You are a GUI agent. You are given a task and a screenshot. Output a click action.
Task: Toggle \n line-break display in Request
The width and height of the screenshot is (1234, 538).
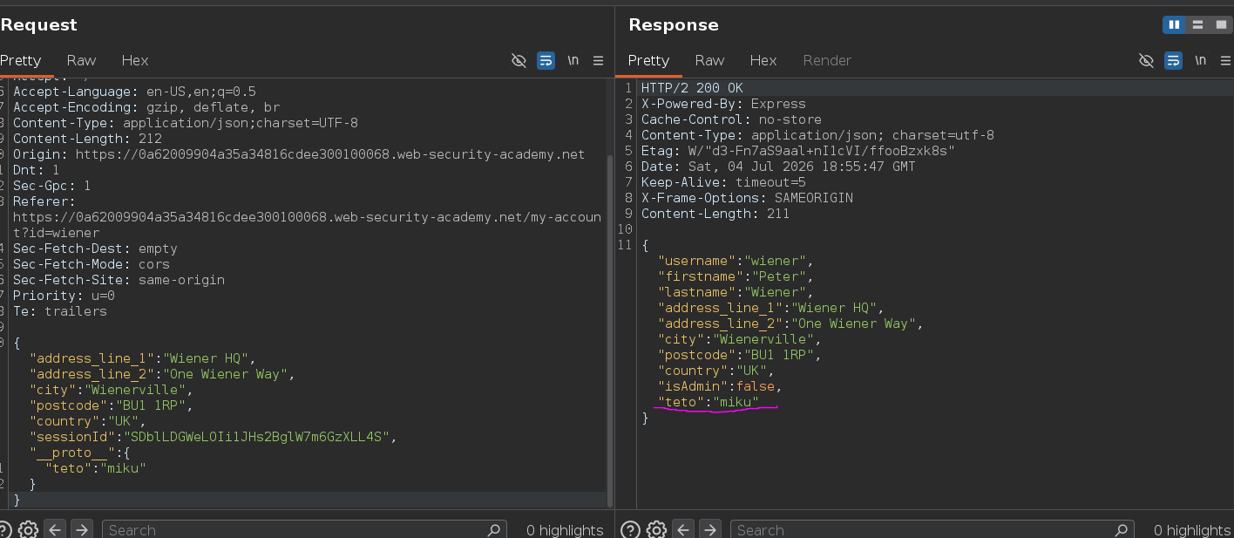pyautogui.click(x=573, y=60)
